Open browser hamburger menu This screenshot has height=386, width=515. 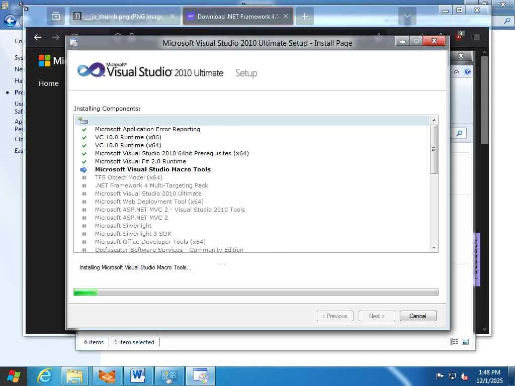(x=477, y=37)
